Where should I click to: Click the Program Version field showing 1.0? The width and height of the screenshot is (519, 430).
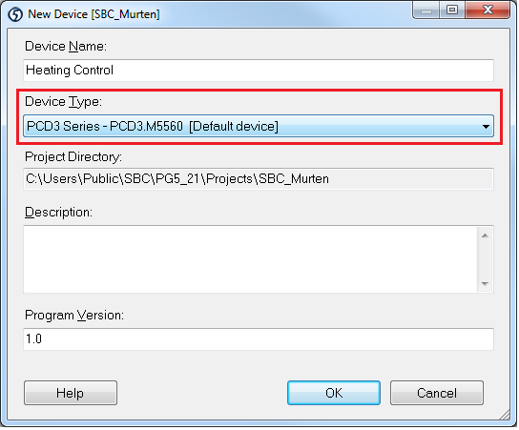(259, 339)
